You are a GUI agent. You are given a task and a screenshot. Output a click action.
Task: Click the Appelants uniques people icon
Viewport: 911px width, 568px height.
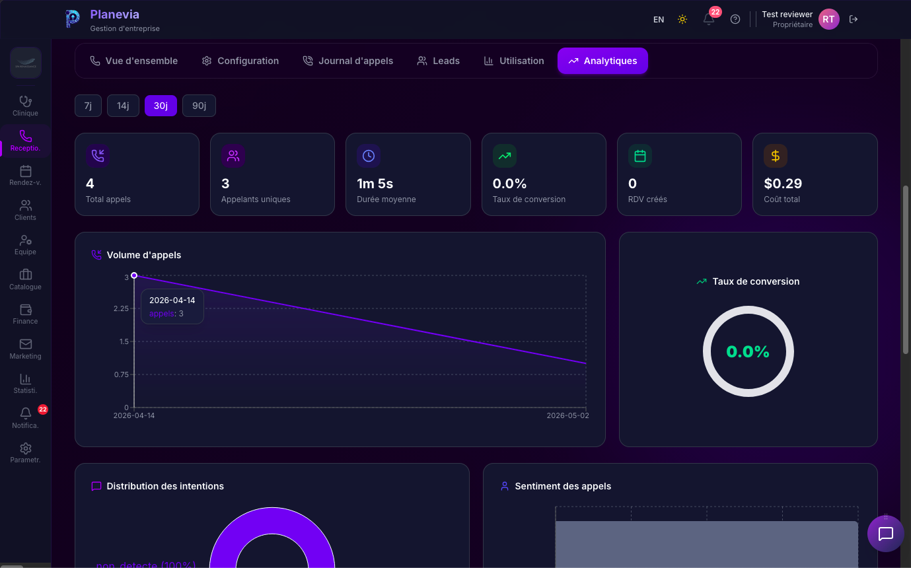pyautogui.click(x=233, y=156)
